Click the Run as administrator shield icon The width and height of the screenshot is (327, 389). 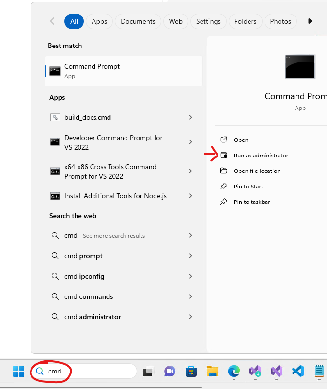click(x=224, y=156)
